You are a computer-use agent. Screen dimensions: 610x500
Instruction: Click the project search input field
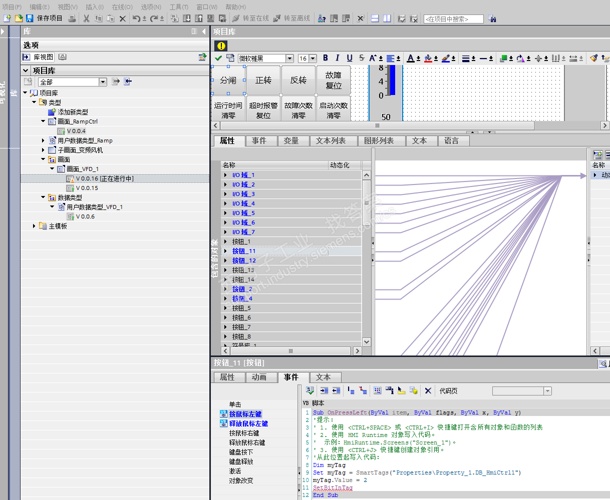coord(453,19)
